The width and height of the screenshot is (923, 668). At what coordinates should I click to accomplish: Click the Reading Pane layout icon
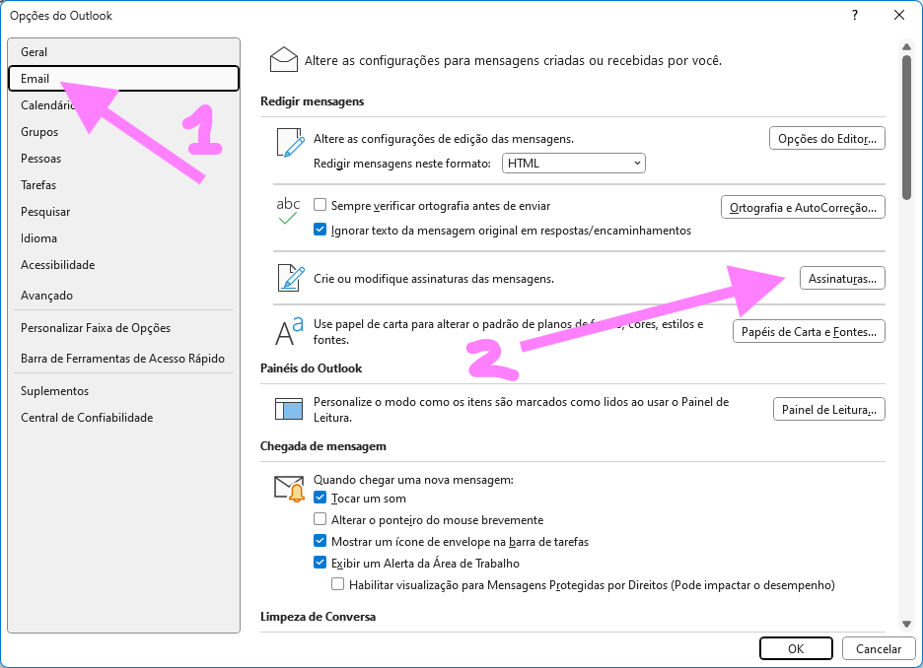click(x=289, y=409)
